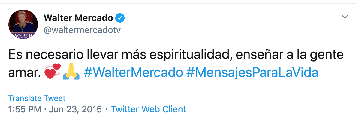This screenshot has width=356, height=122.
Task: Open the tweet options chevron menu
Action: click(345, 17)
